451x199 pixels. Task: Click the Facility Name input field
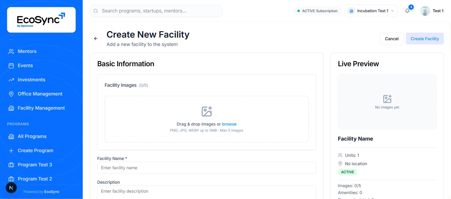pyautogui.click(x=207, y=168)
